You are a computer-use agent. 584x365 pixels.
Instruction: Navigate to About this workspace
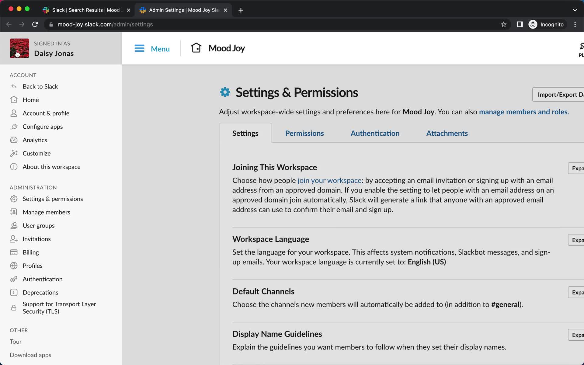point(51,166)
